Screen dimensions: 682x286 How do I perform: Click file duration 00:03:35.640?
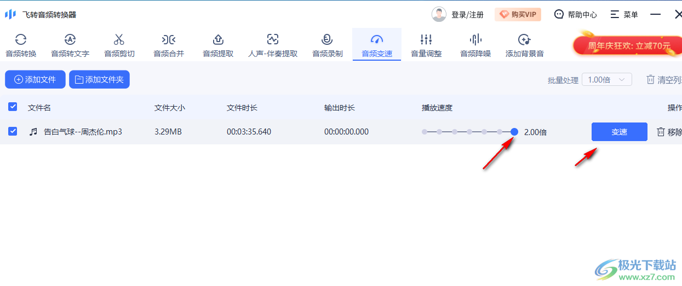(249, 132)
